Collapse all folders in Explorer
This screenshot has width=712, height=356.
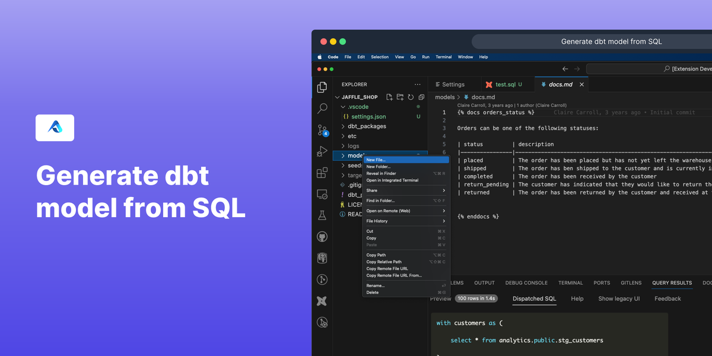(421, 97)
